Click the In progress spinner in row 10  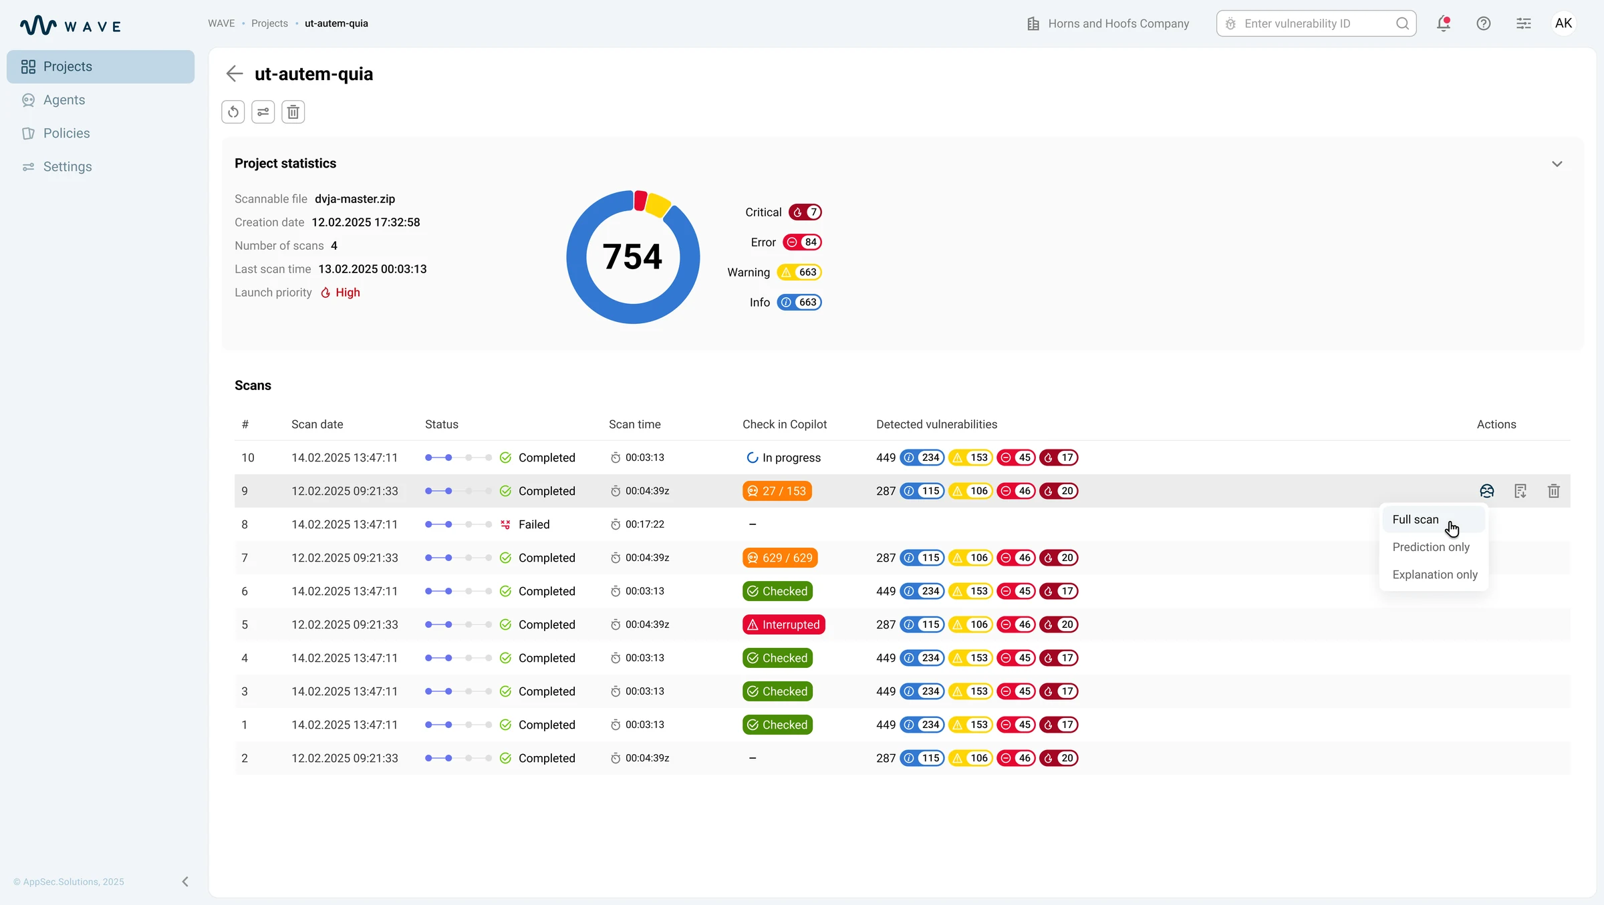753,458
